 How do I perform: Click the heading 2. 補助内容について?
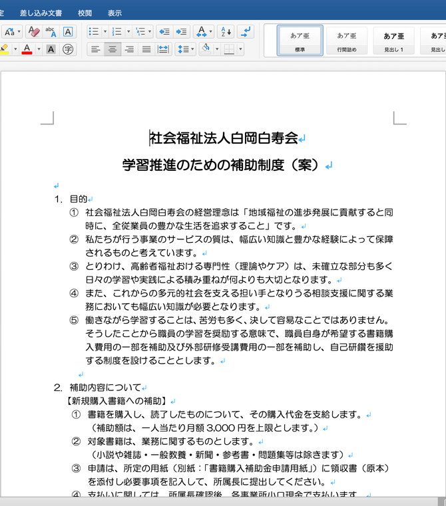[x=98, y=388]
